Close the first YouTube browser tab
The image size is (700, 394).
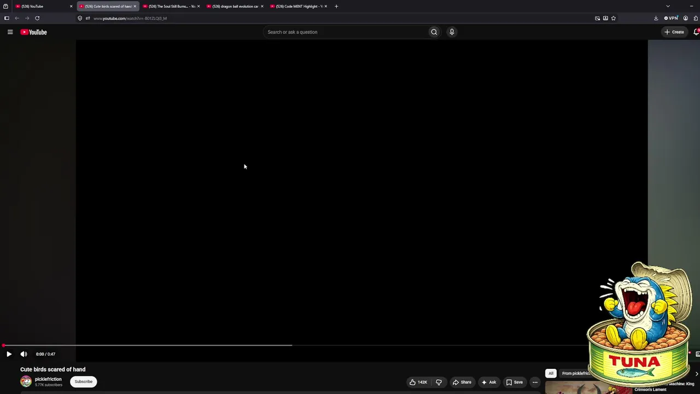(71, 7)
